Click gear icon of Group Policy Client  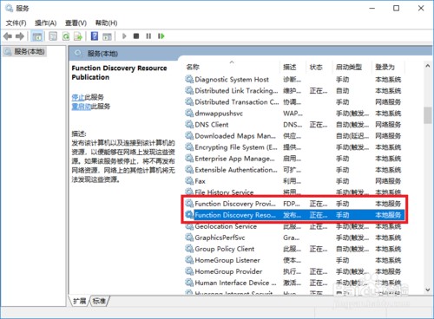pos(189,249)
